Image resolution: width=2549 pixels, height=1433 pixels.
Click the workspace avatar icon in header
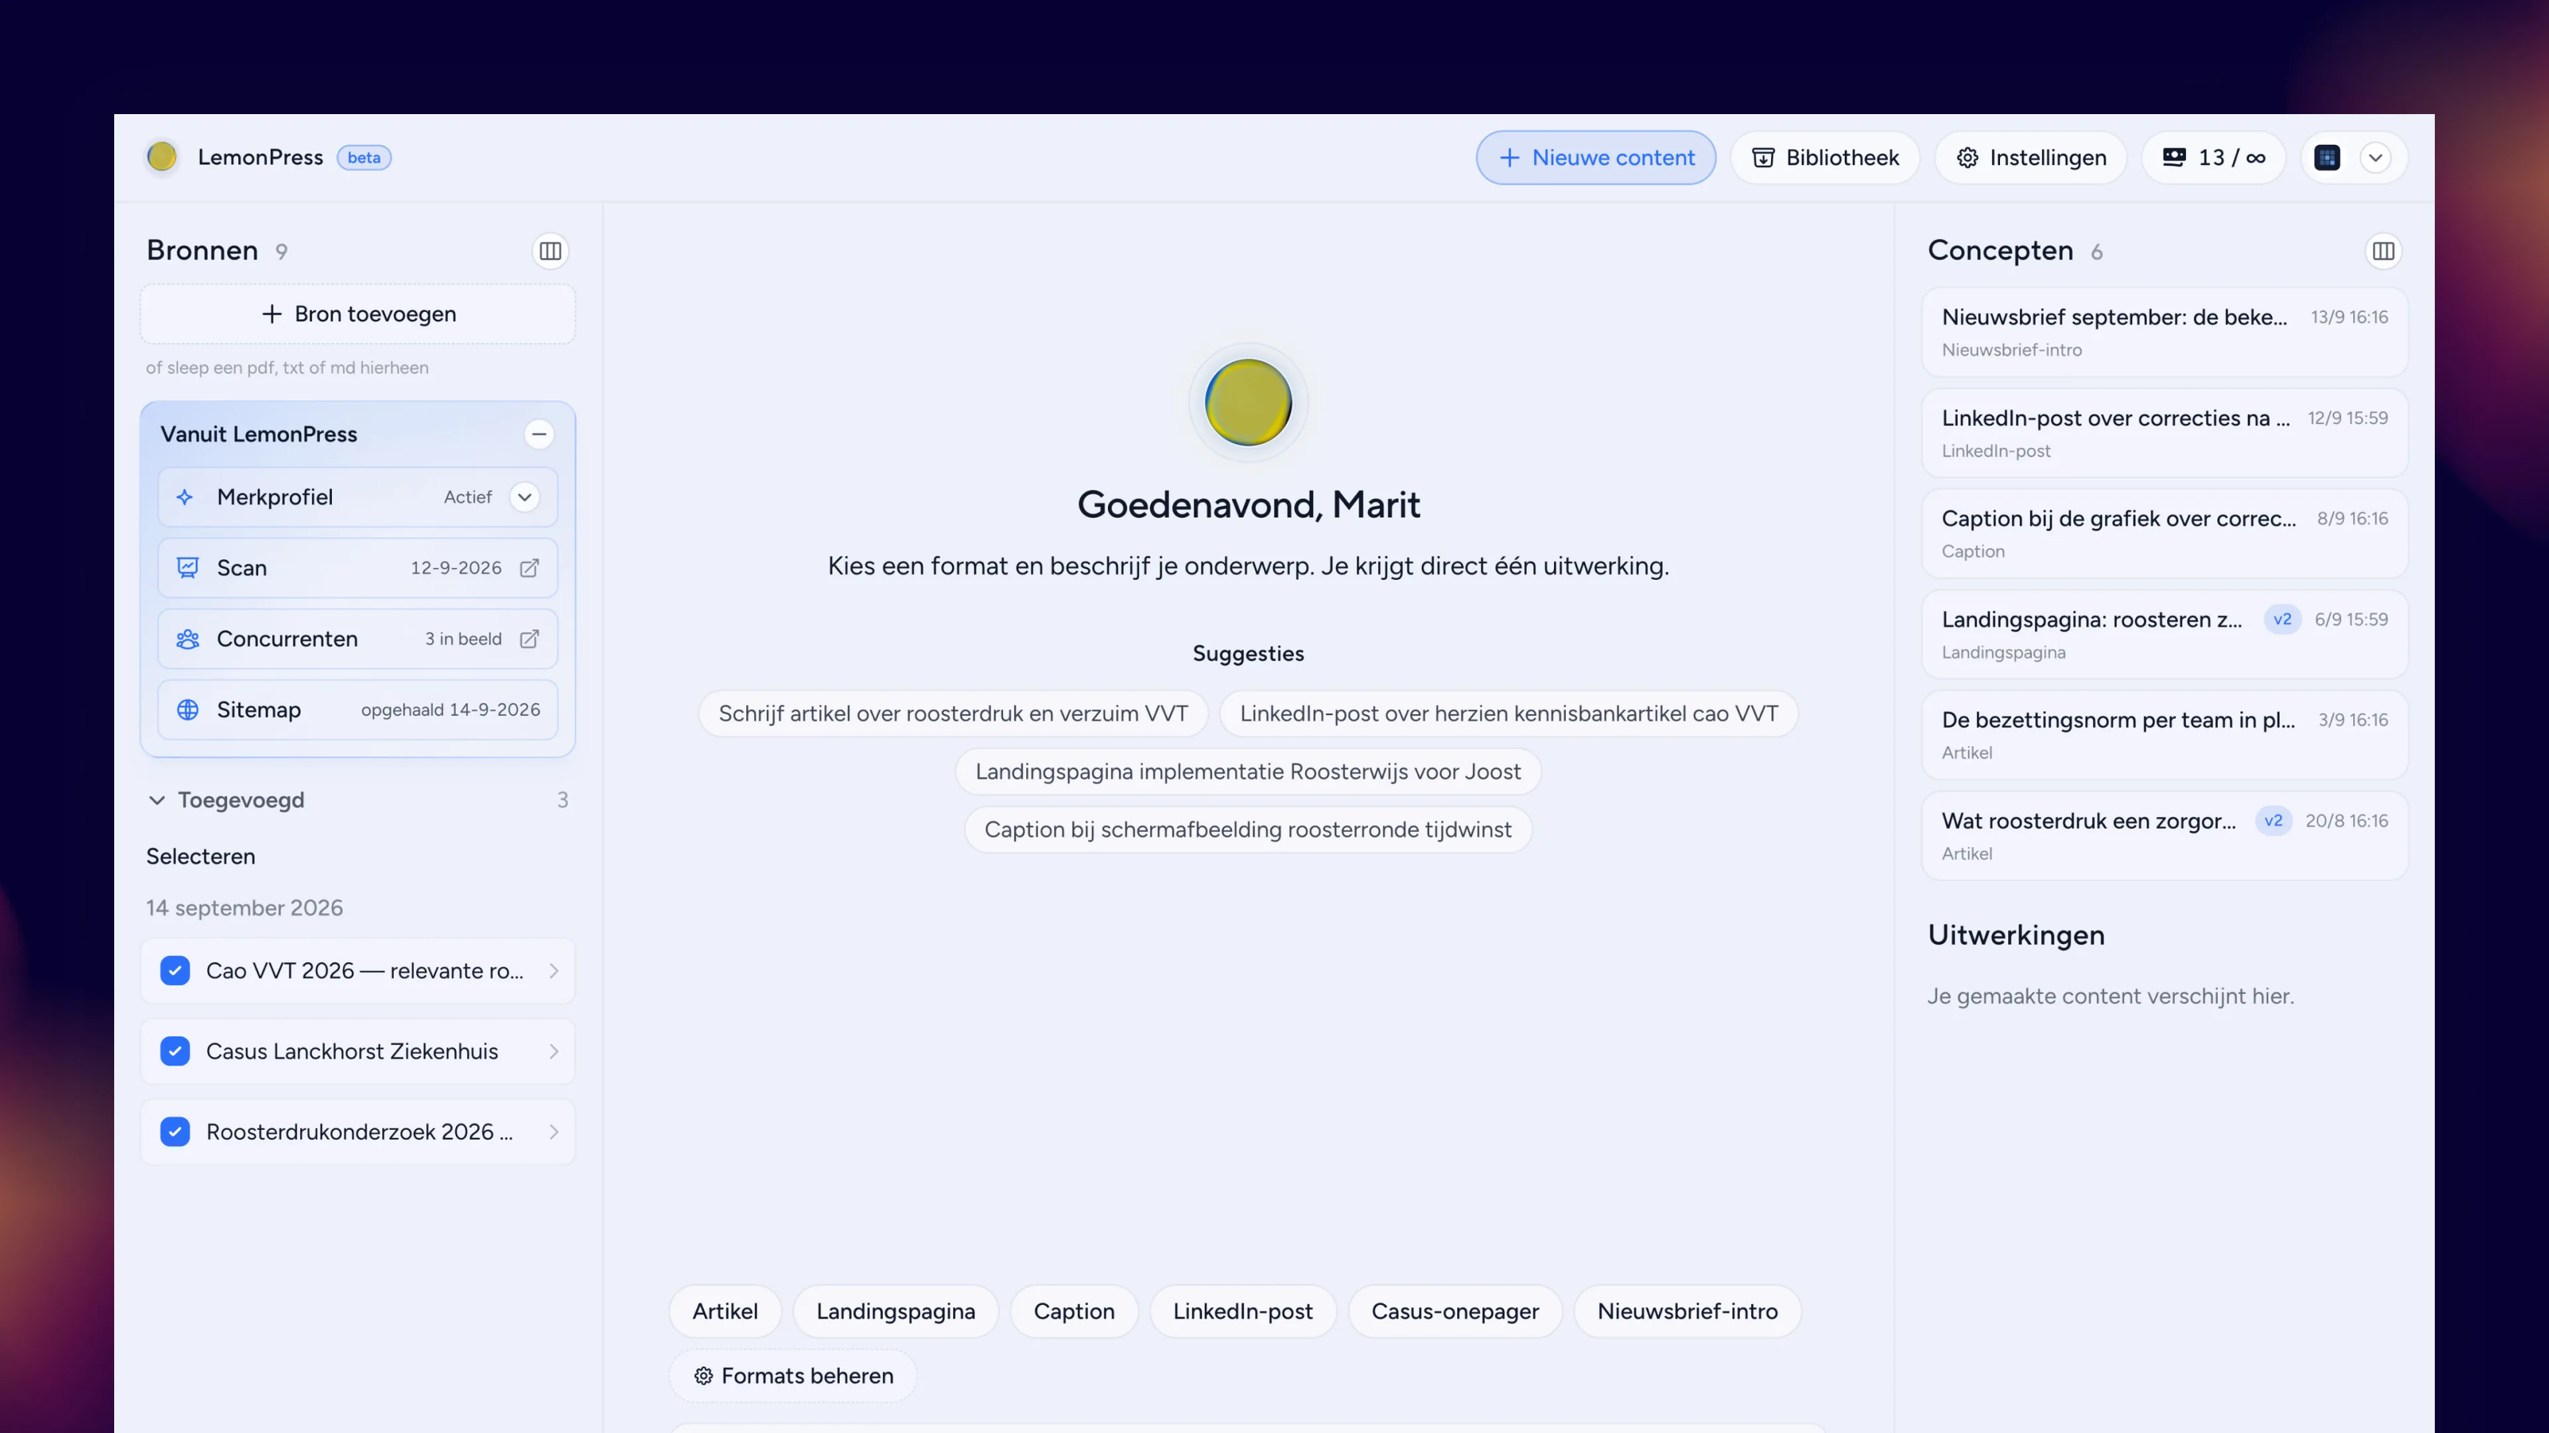coord(2327,157)
